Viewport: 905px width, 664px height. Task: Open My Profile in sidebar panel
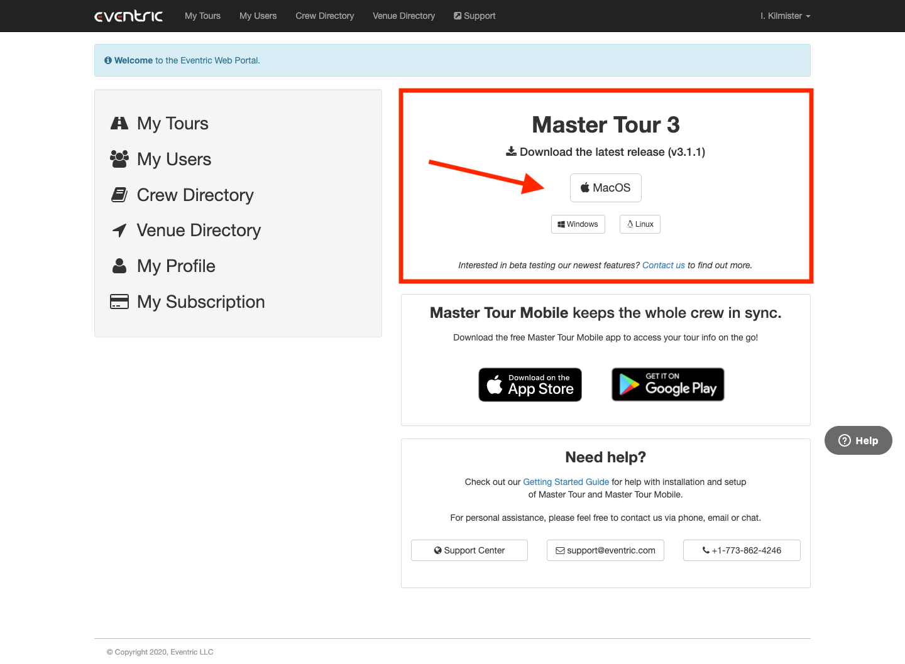tap(176, 266)
